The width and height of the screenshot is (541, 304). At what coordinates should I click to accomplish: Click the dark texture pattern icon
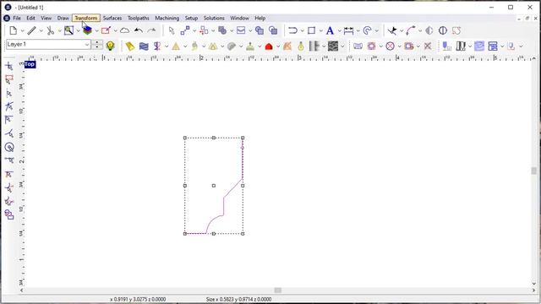click(333, 46)
